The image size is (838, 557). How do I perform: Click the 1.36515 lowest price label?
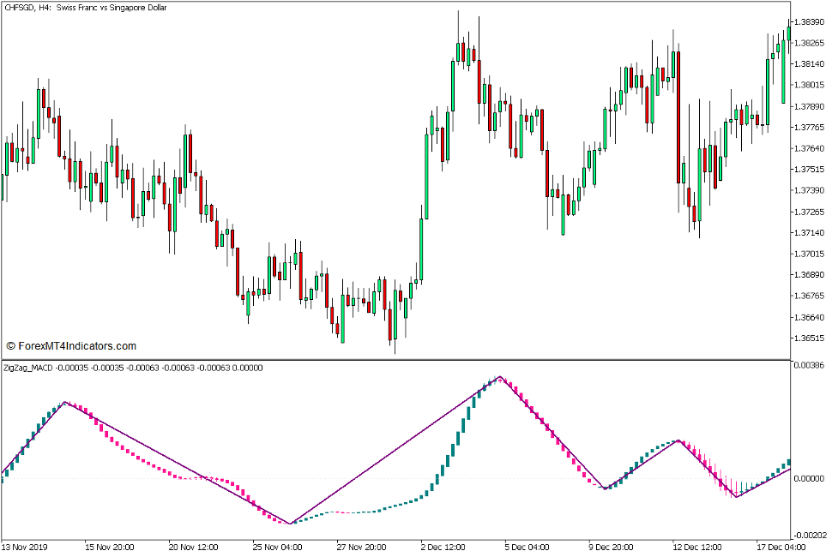pos(810,339)
